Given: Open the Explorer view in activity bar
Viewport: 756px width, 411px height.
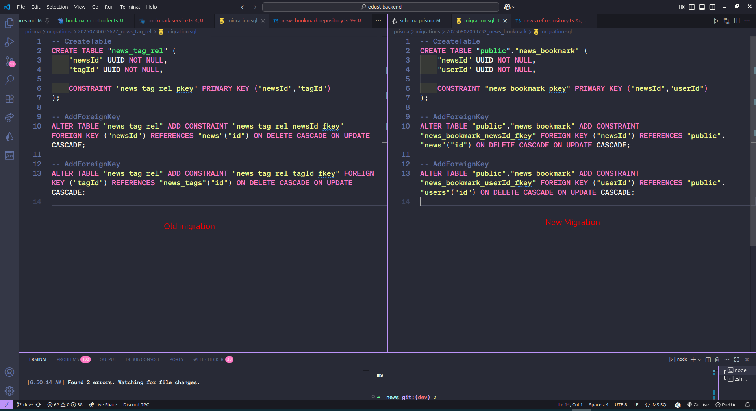Looking at the screenshot, I should coord(9,24).
